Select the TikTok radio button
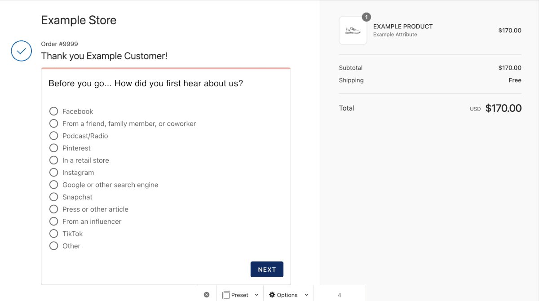The height and width of the screenshot is (301, 539). [x=54, y=234]
